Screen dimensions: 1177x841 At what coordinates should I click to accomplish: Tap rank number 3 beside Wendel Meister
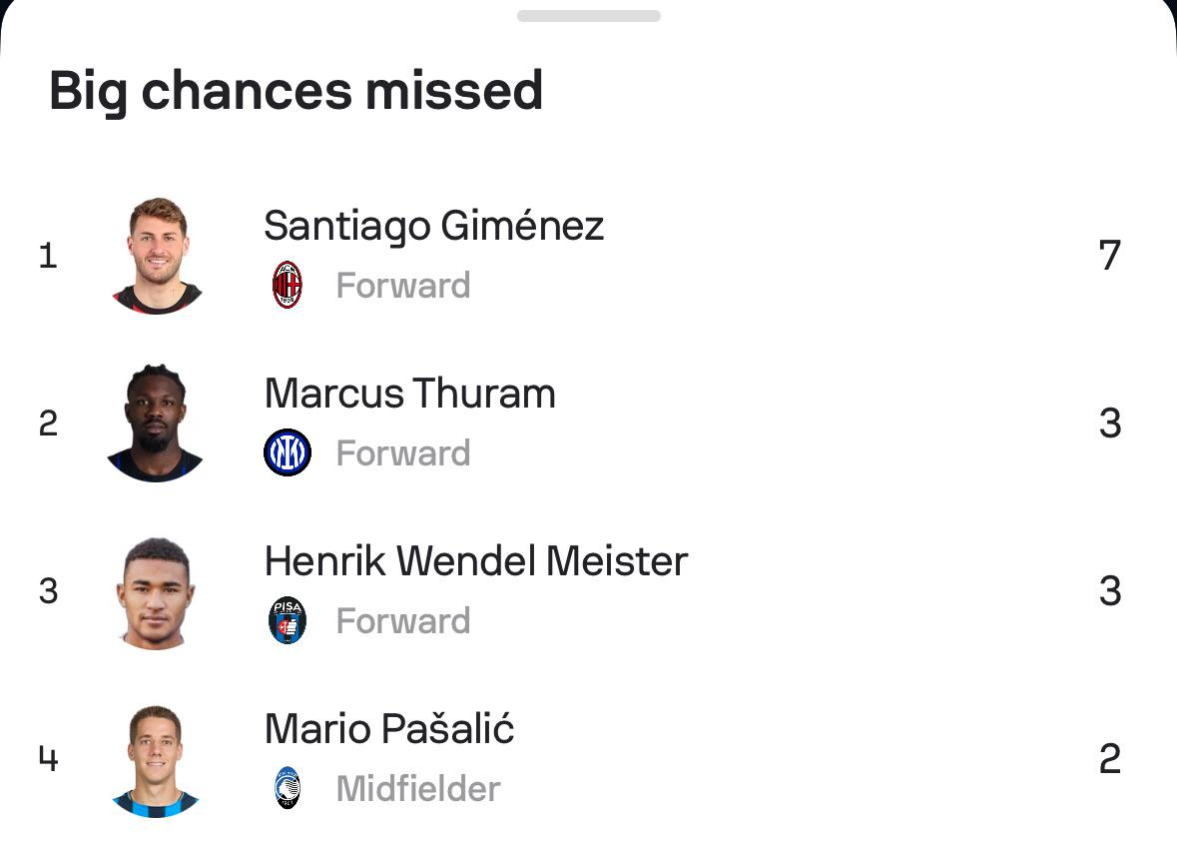pyautogui.click(x=48, y=591)
